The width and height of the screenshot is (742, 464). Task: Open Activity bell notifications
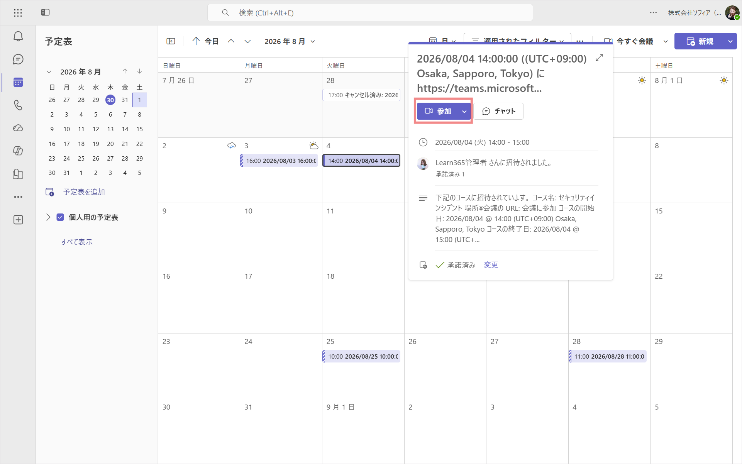pyautogui.click(x=18, y=36)
